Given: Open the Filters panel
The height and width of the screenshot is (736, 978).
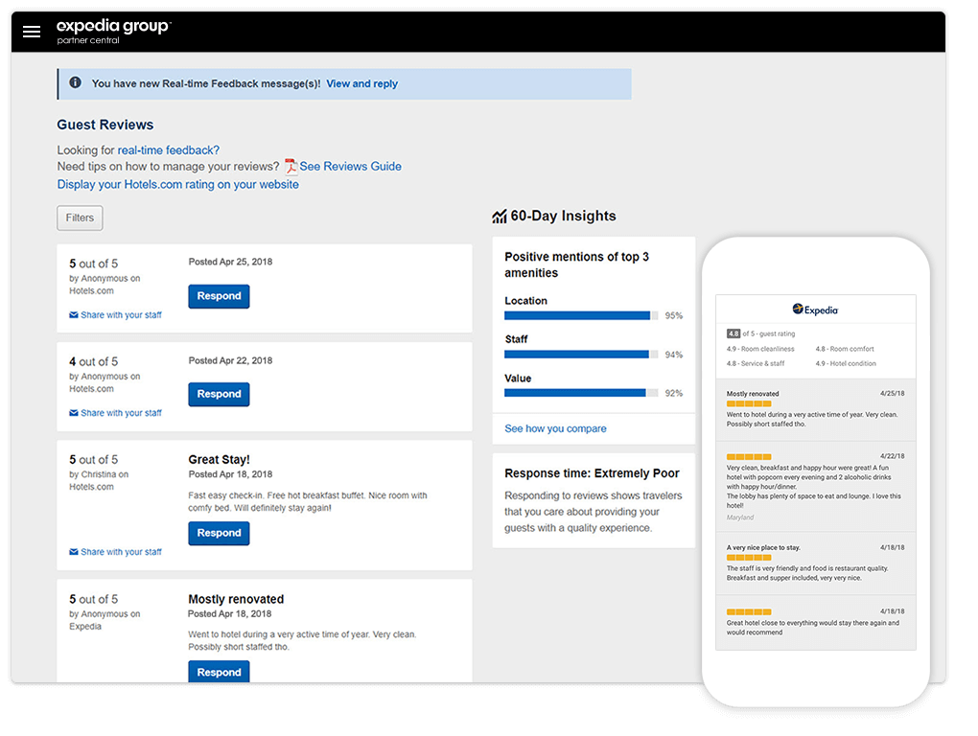Looking at the screenshot, I should [x=80, y=218].
